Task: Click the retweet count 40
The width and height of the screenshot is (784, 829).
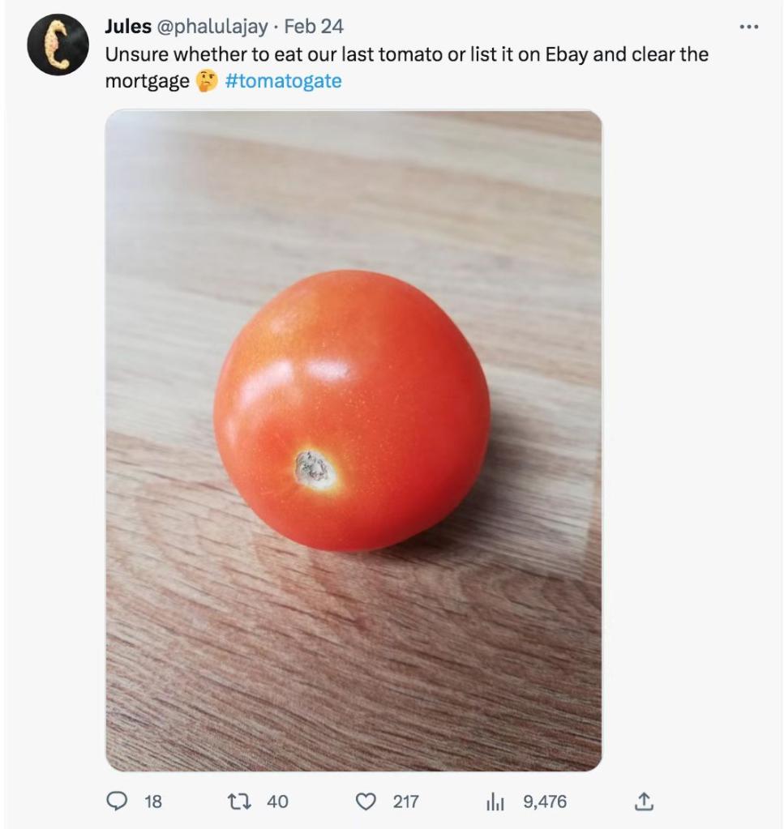Action: click(x=277, y=801)
